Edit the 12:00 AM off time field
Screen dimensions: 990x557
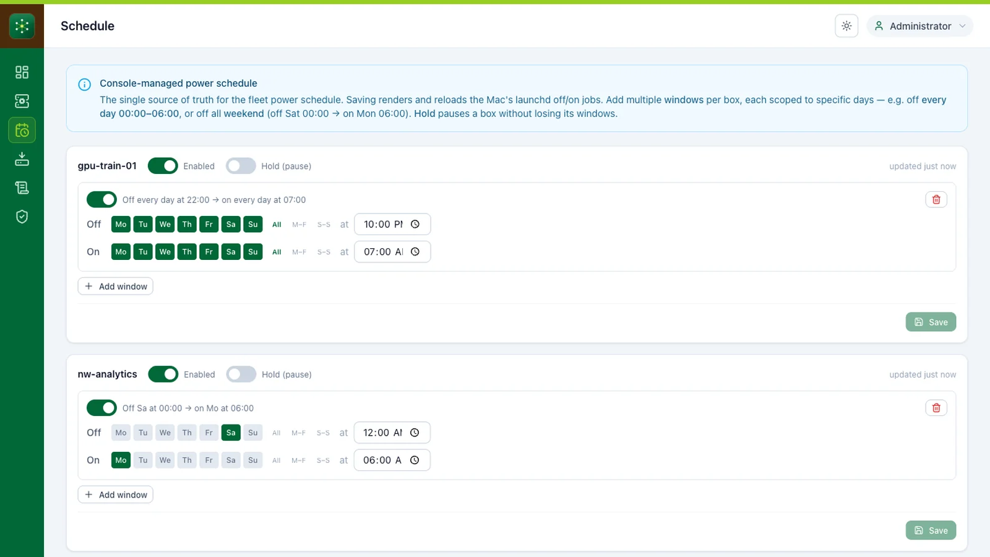[392, 433]
